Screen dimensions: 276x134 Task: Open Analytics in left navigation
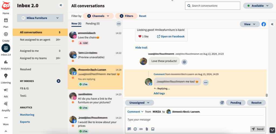(x=6, y=65)
